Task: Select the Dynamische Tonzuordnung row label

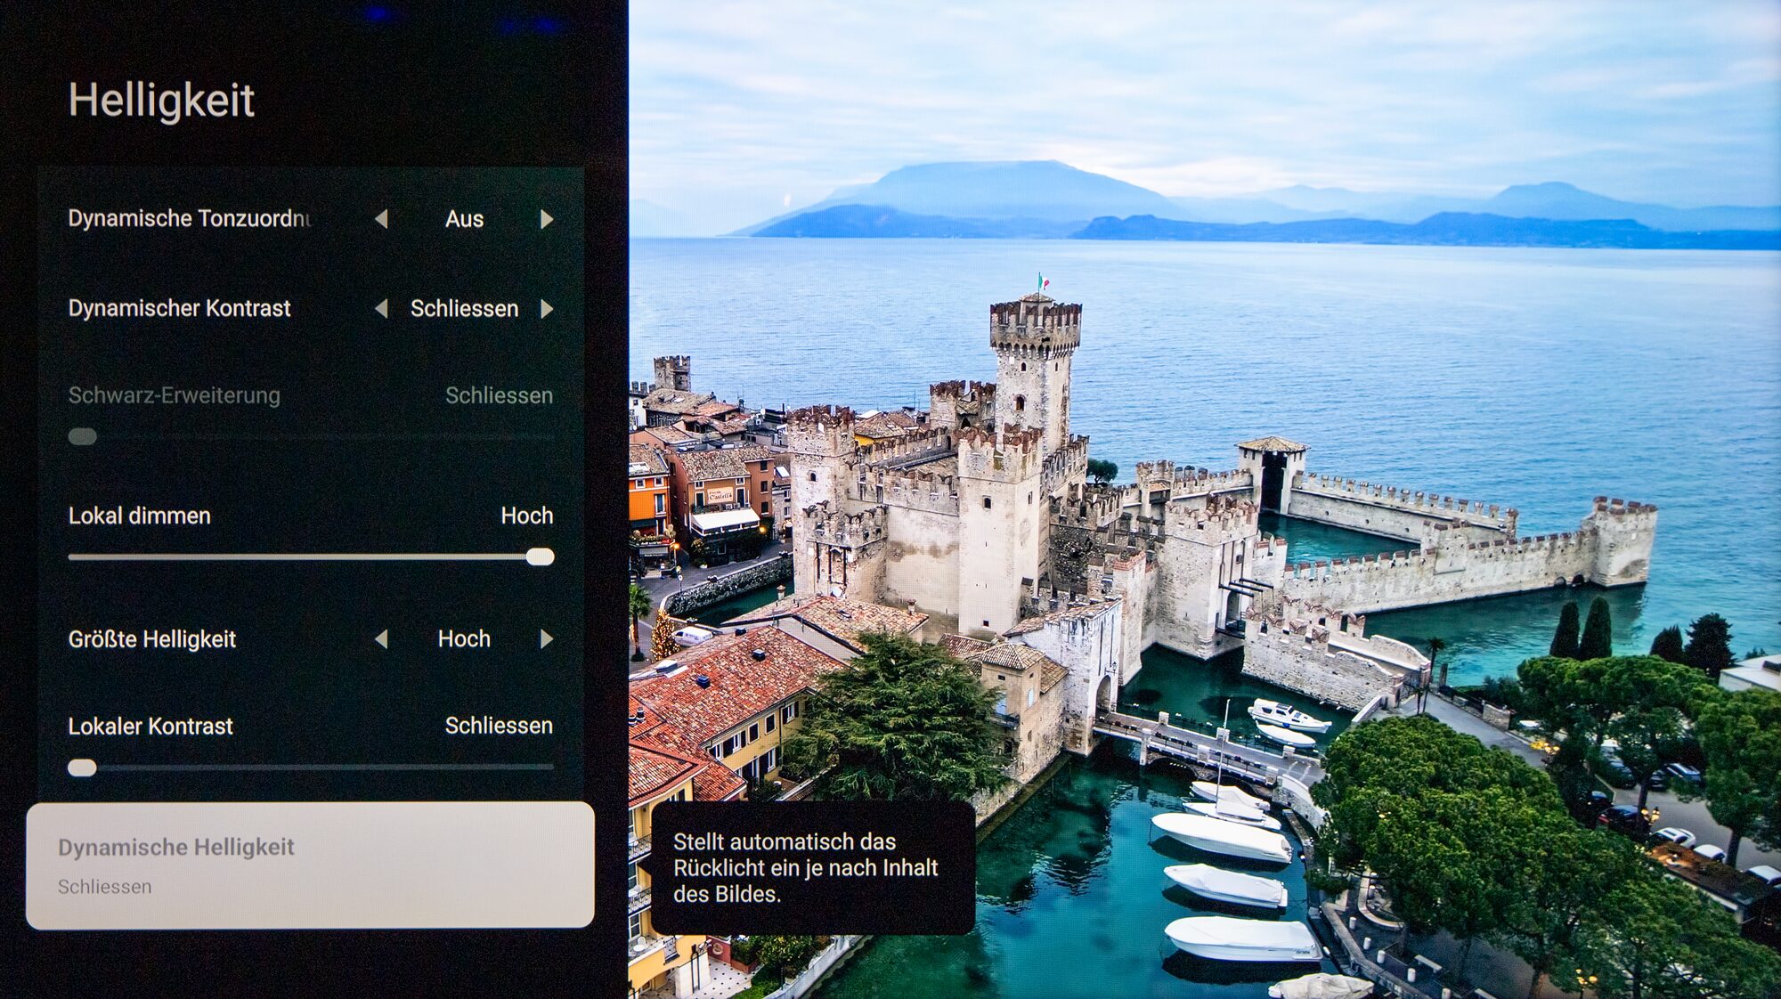Action: click(189, 219)
